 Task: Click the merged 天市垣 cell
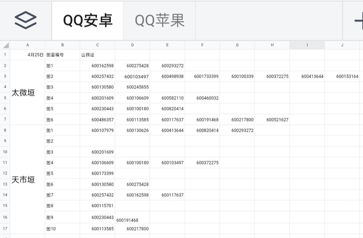[28, 180]
